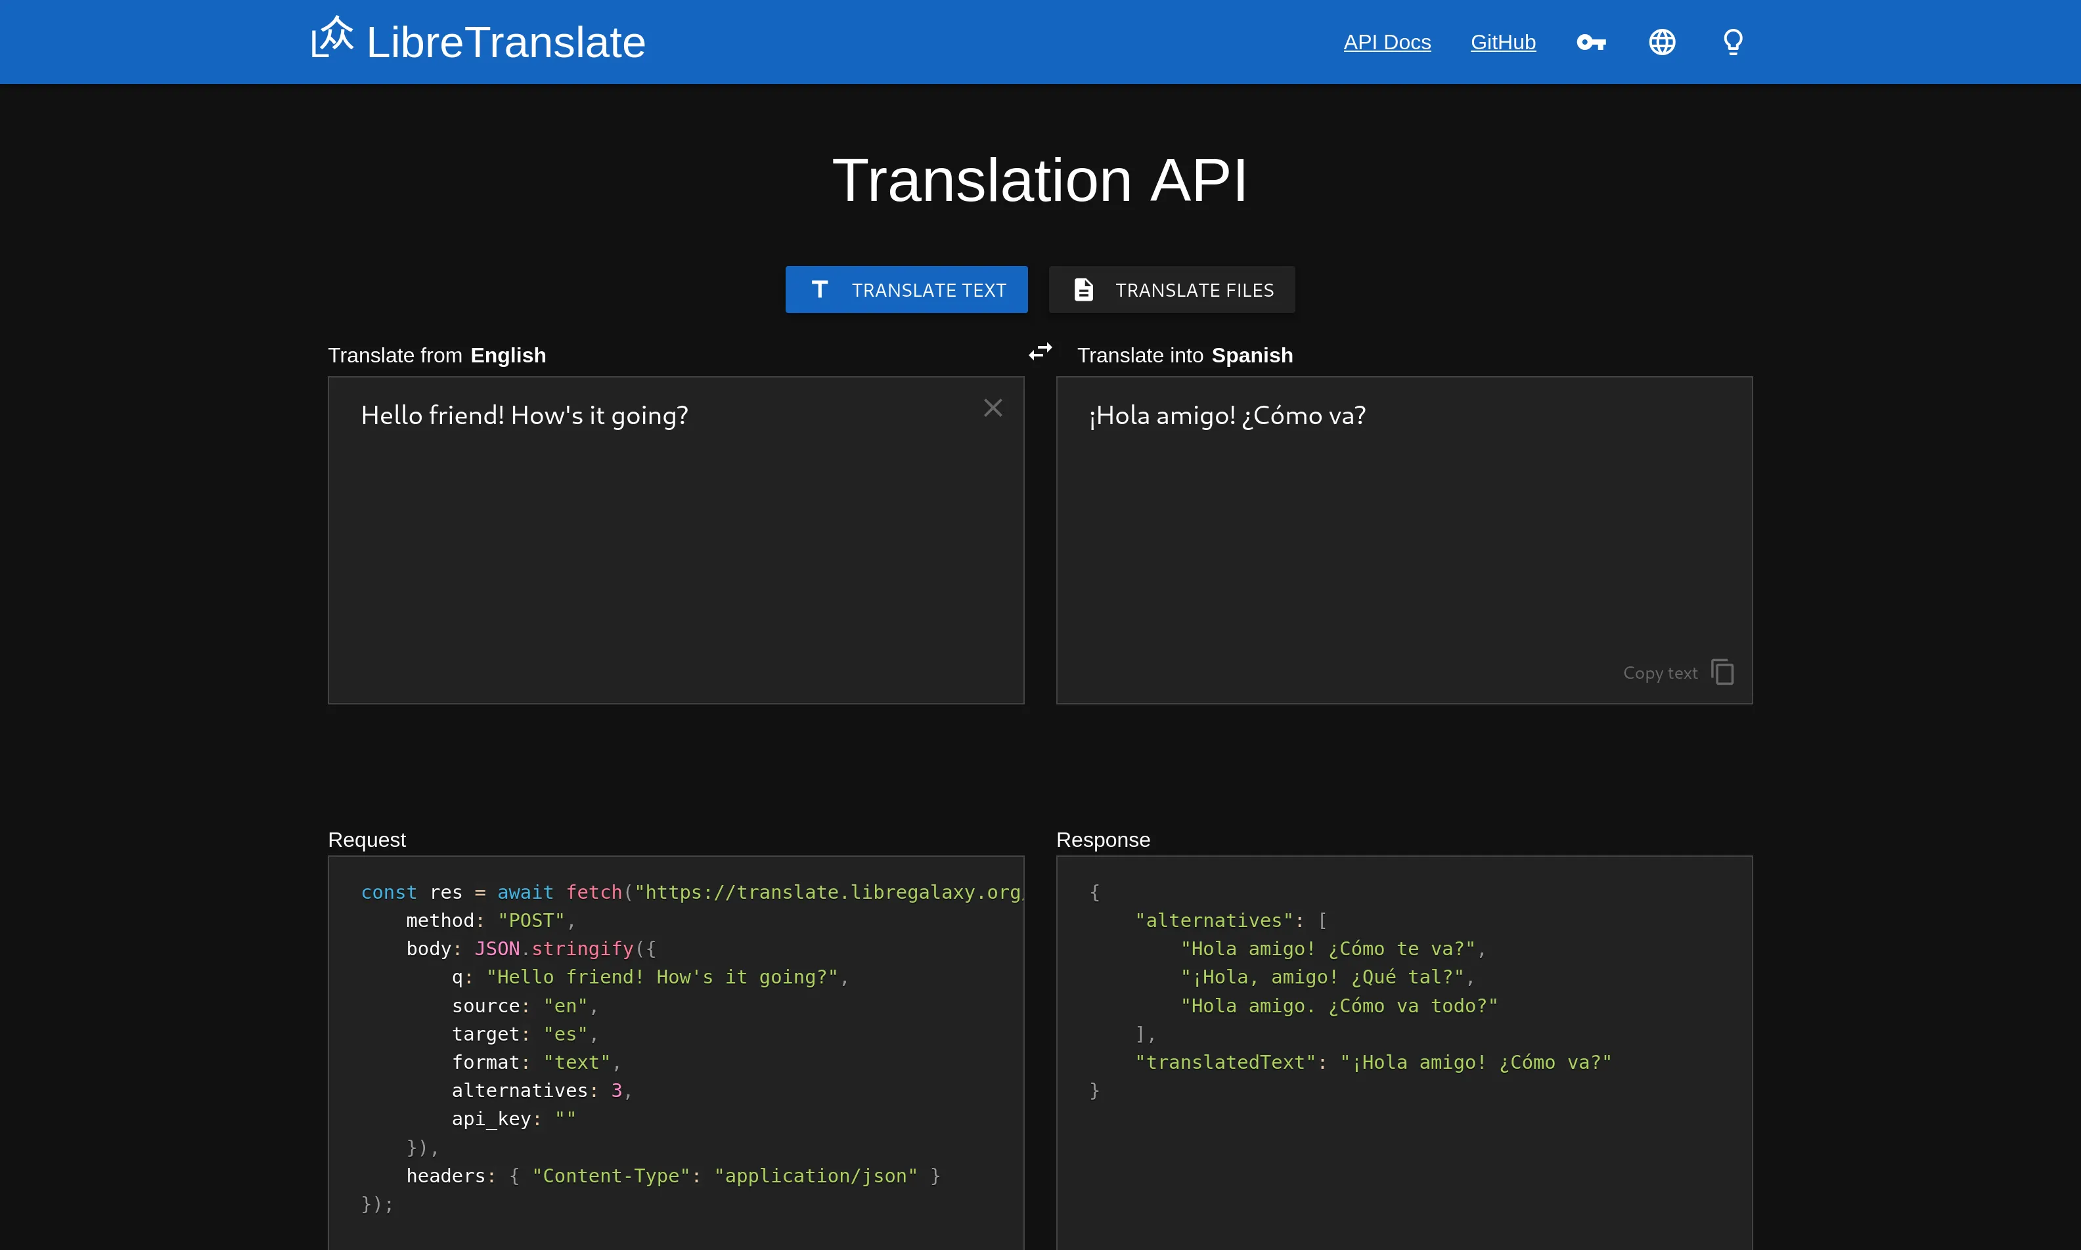Click "Hola amigo! ¿Cómo te va?" alternative

tap(1333, 949)
